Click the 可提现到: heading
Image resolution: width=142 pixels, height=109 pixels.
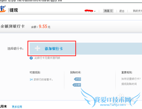click(35, 73)
